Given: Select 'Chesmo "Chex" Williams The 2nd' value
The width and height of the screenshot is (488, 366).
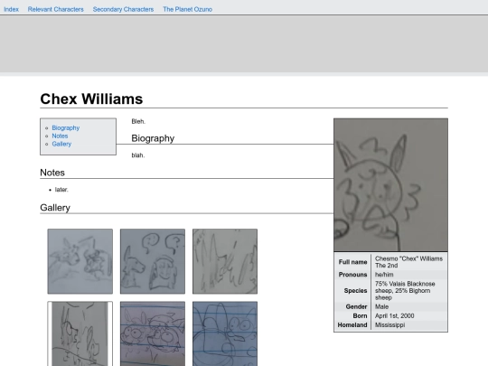Looking at the screenshot, I should [x=408, y=262].
